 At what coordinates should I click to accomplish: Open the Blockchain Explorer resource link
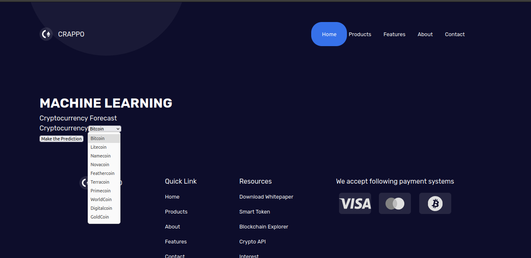[x=264, y=227]
